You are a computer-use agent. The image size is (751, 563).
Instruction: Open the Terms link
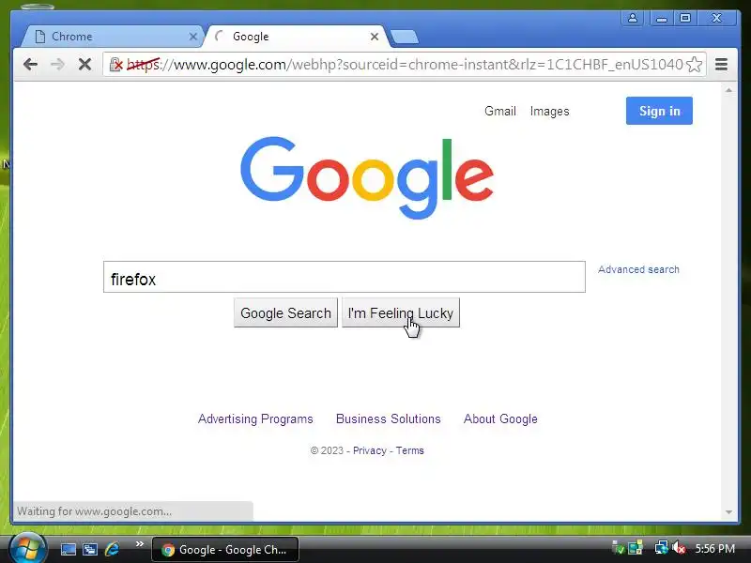(410, 450)
